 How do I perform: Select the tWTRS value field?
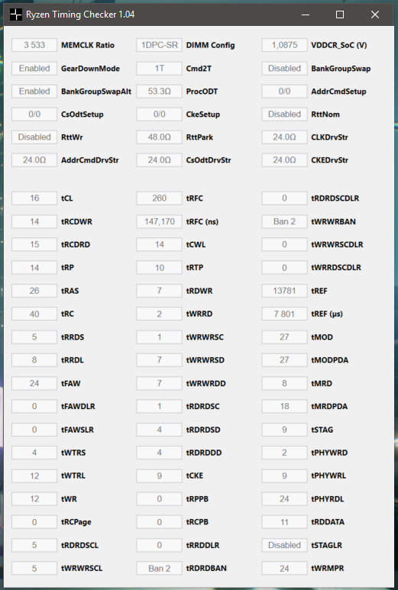(x=34, y=453)
